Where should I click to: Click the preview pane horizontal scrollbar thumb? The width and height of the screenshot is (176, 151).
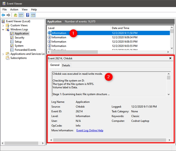coord(109,140)
